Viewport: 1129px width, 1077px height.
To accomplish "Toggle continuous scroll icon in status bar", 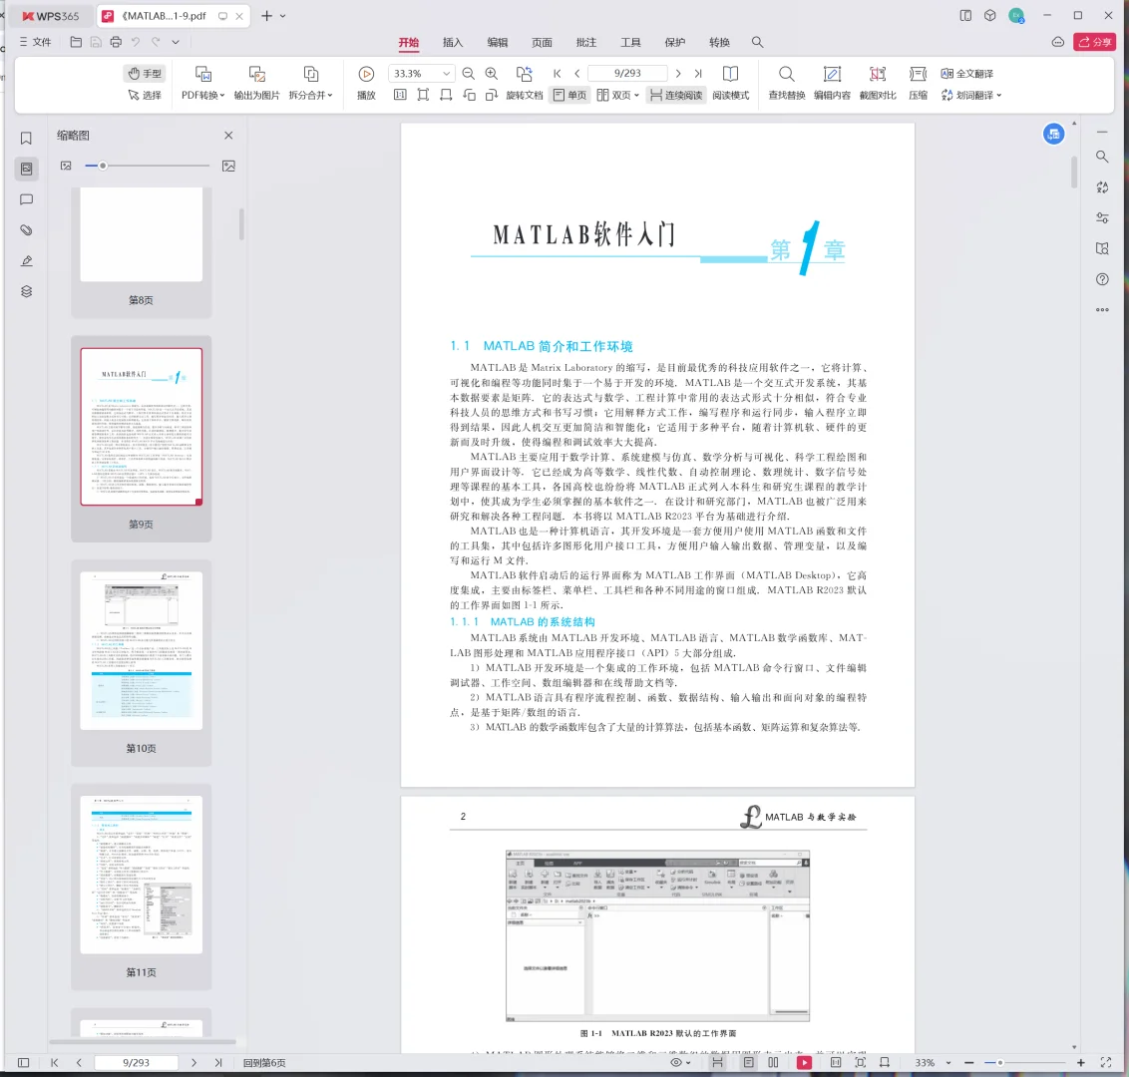I will click(717, 1063).
